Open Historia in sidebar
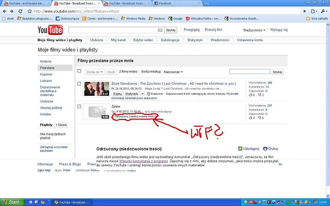330x206 pixels. (x=46, y=61)
